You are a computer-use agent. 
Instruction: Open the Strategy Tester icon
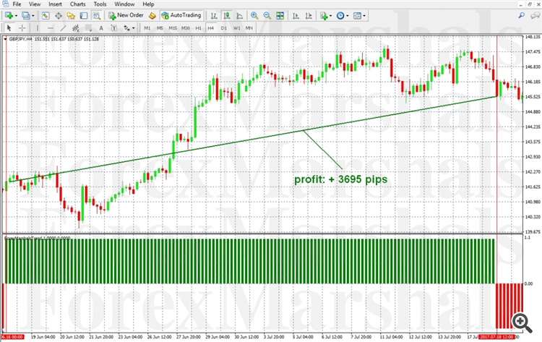[x=96, y=16]
